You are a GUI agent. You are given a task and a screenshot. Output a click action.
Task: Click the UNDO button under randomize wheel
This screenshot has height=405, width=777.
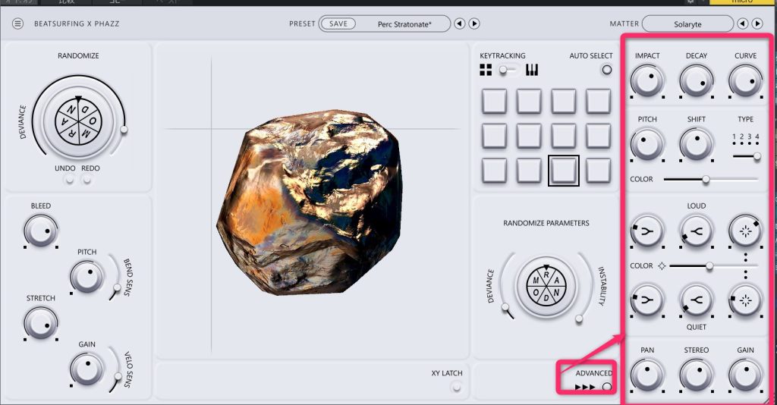click(70, 180)
